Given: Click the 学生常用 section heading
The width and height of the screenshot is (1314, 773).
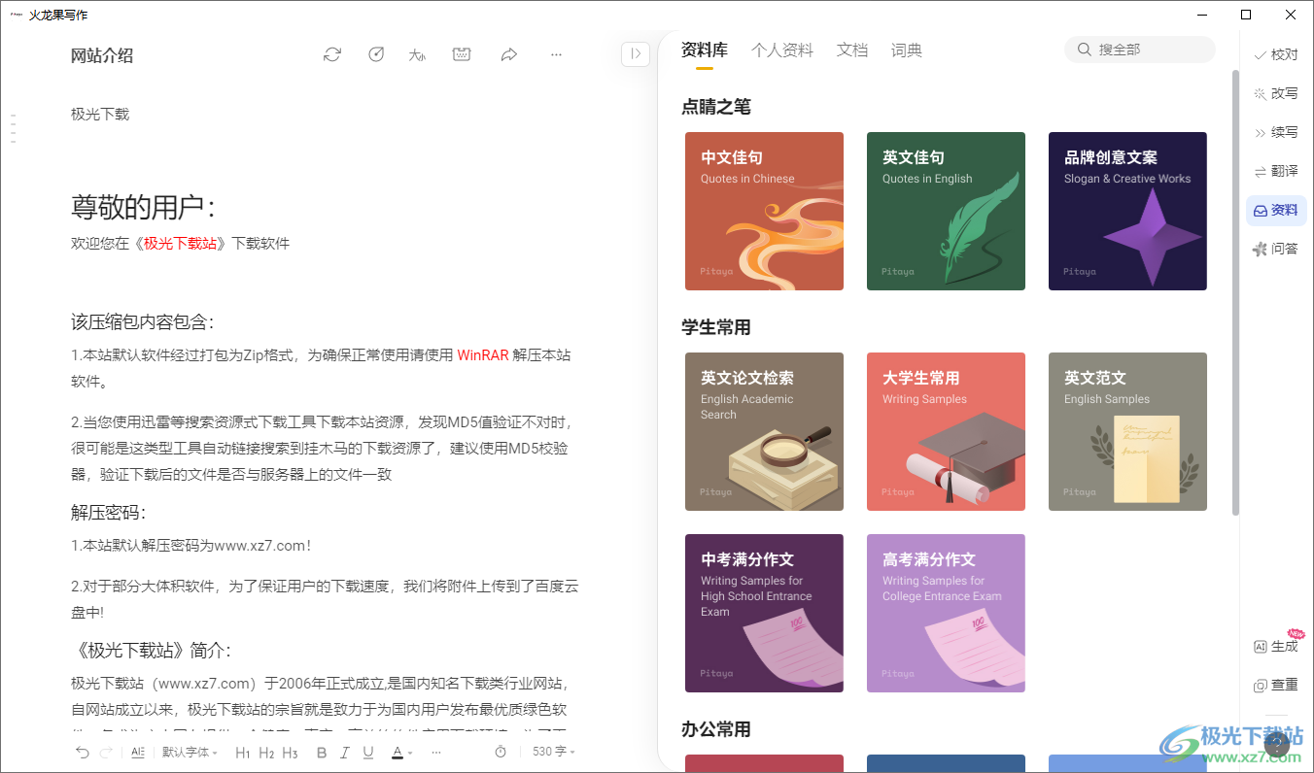Looking at the screenshot, I should (x=716, y=327).
